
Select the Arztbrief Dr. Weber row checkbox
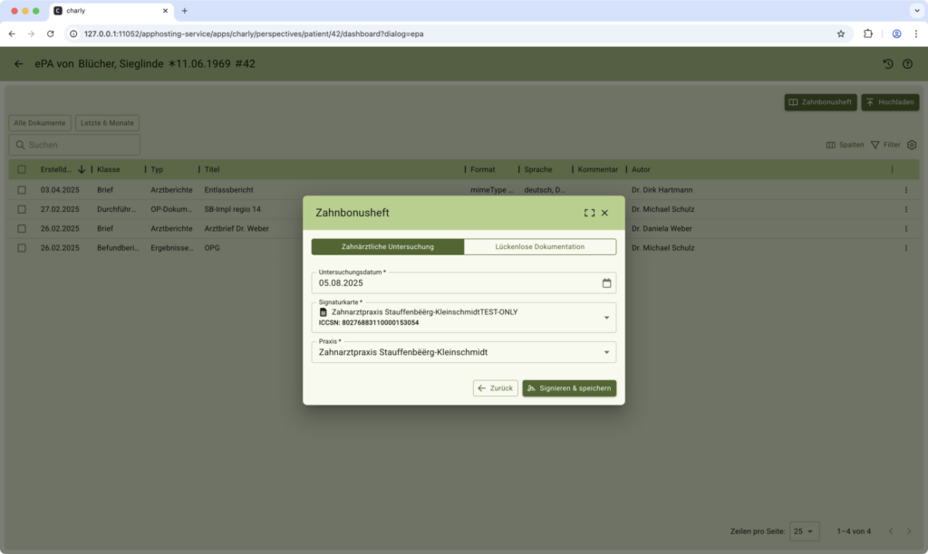22,229
